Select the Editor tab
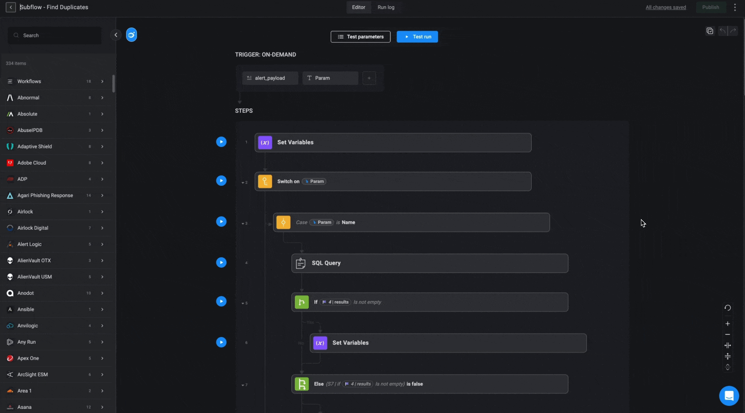Image resolution: width=745 pixels, height=413 pixels. tap(358, 7)
